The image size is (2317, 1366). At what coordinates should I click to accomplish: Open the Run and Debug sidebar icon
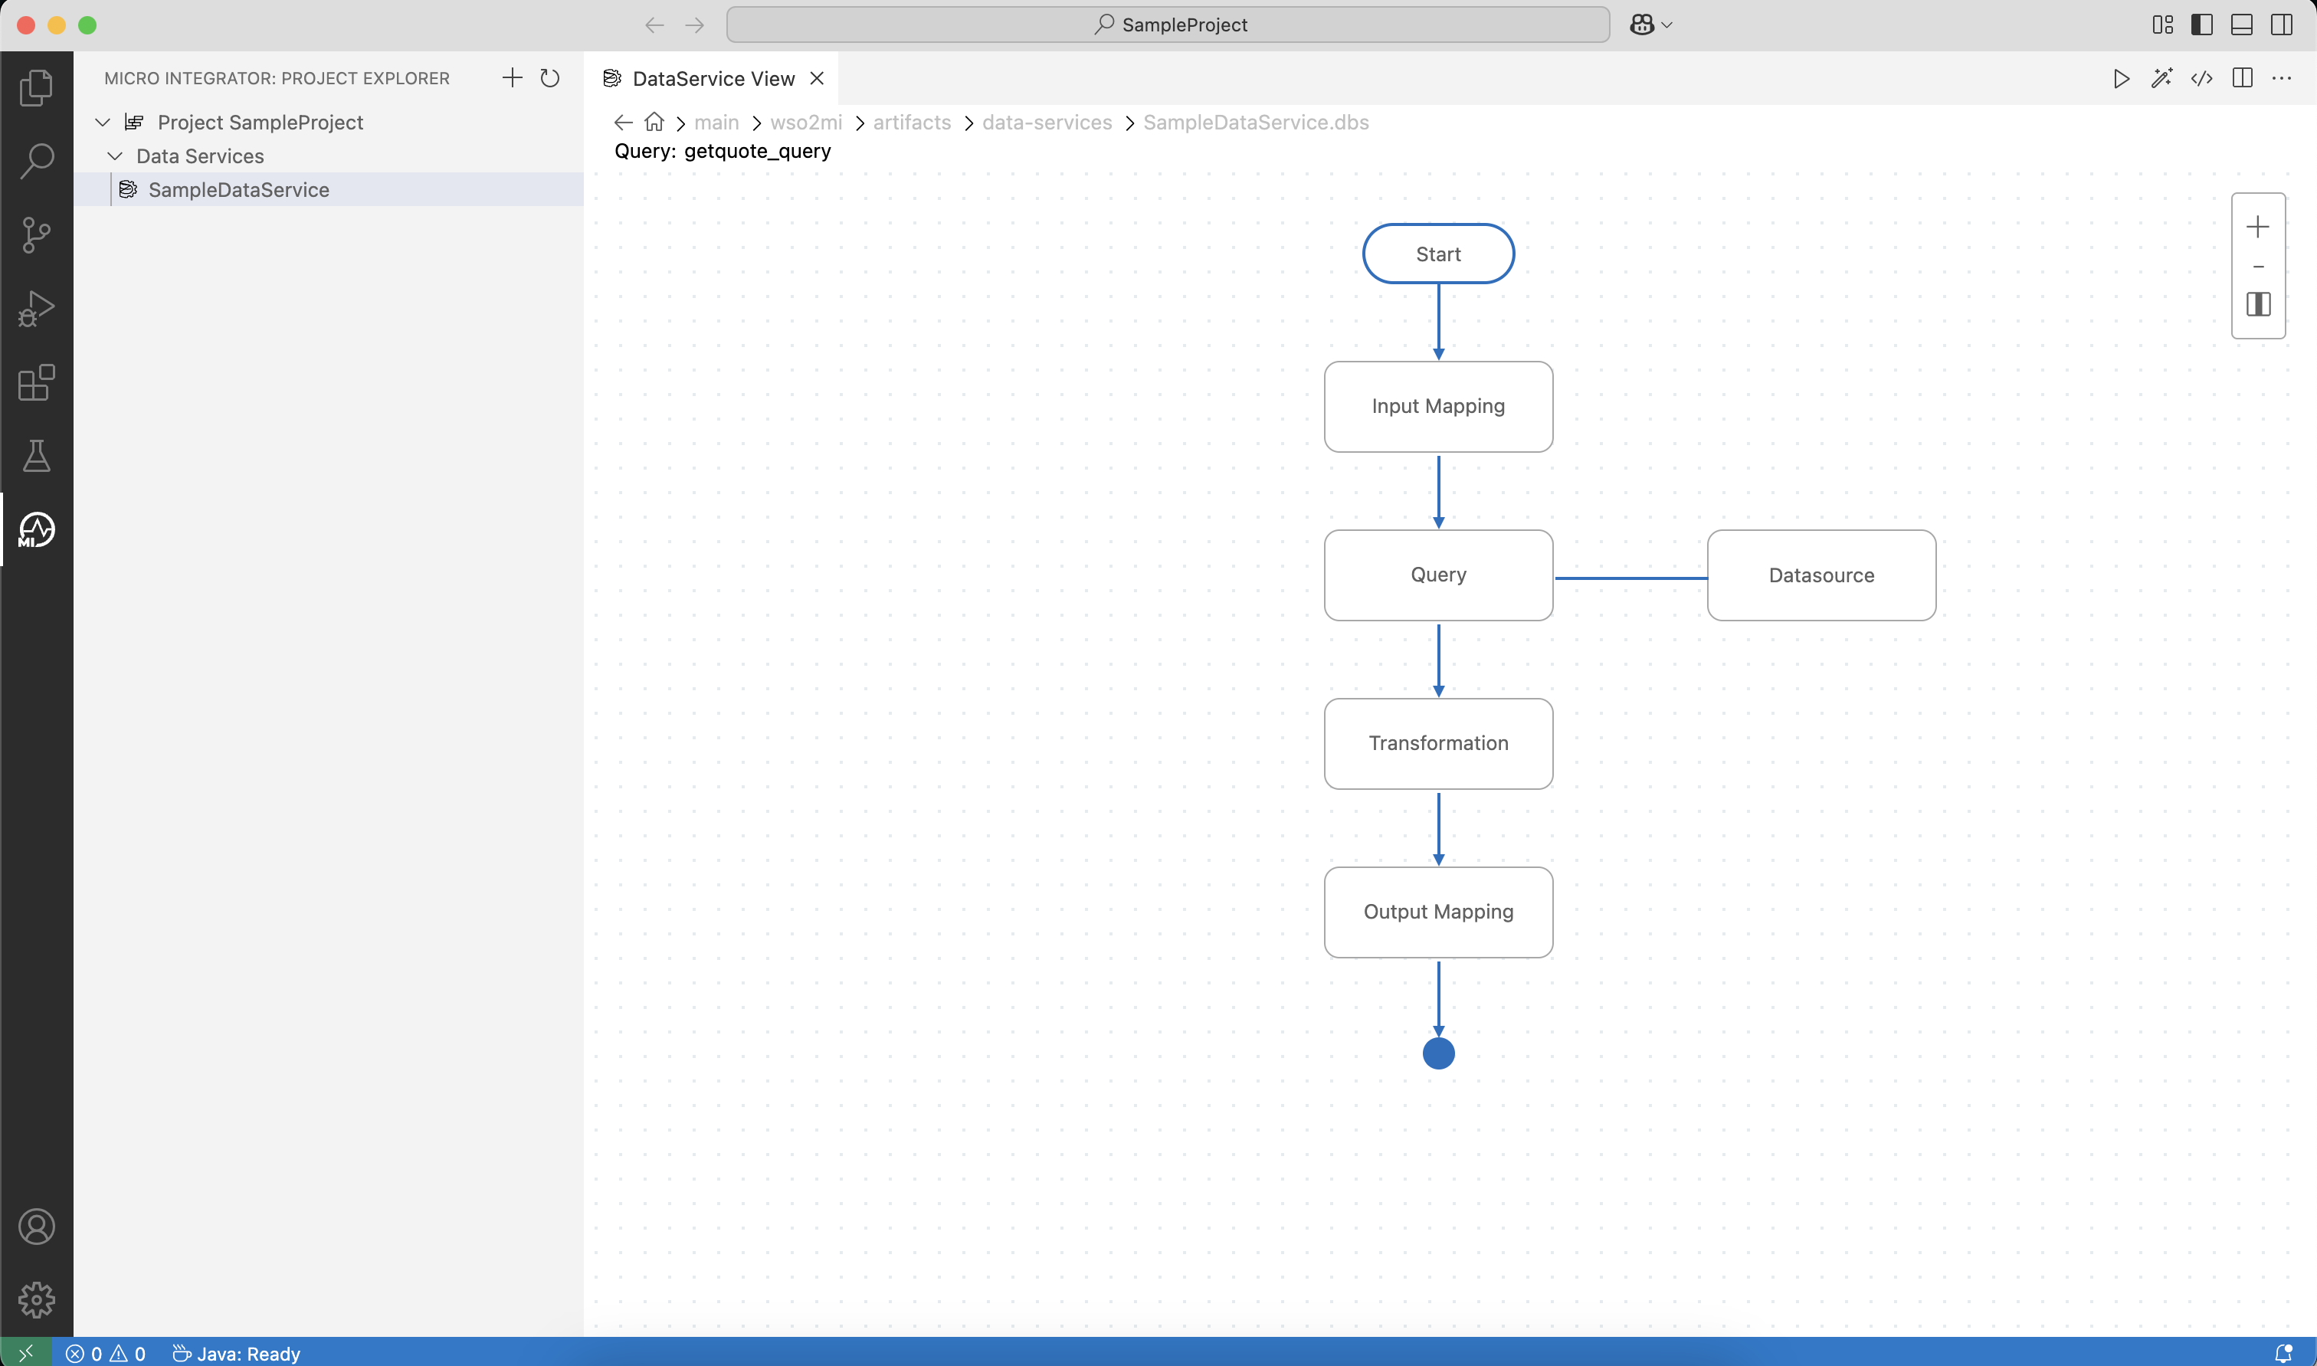[x=37, y=307]
